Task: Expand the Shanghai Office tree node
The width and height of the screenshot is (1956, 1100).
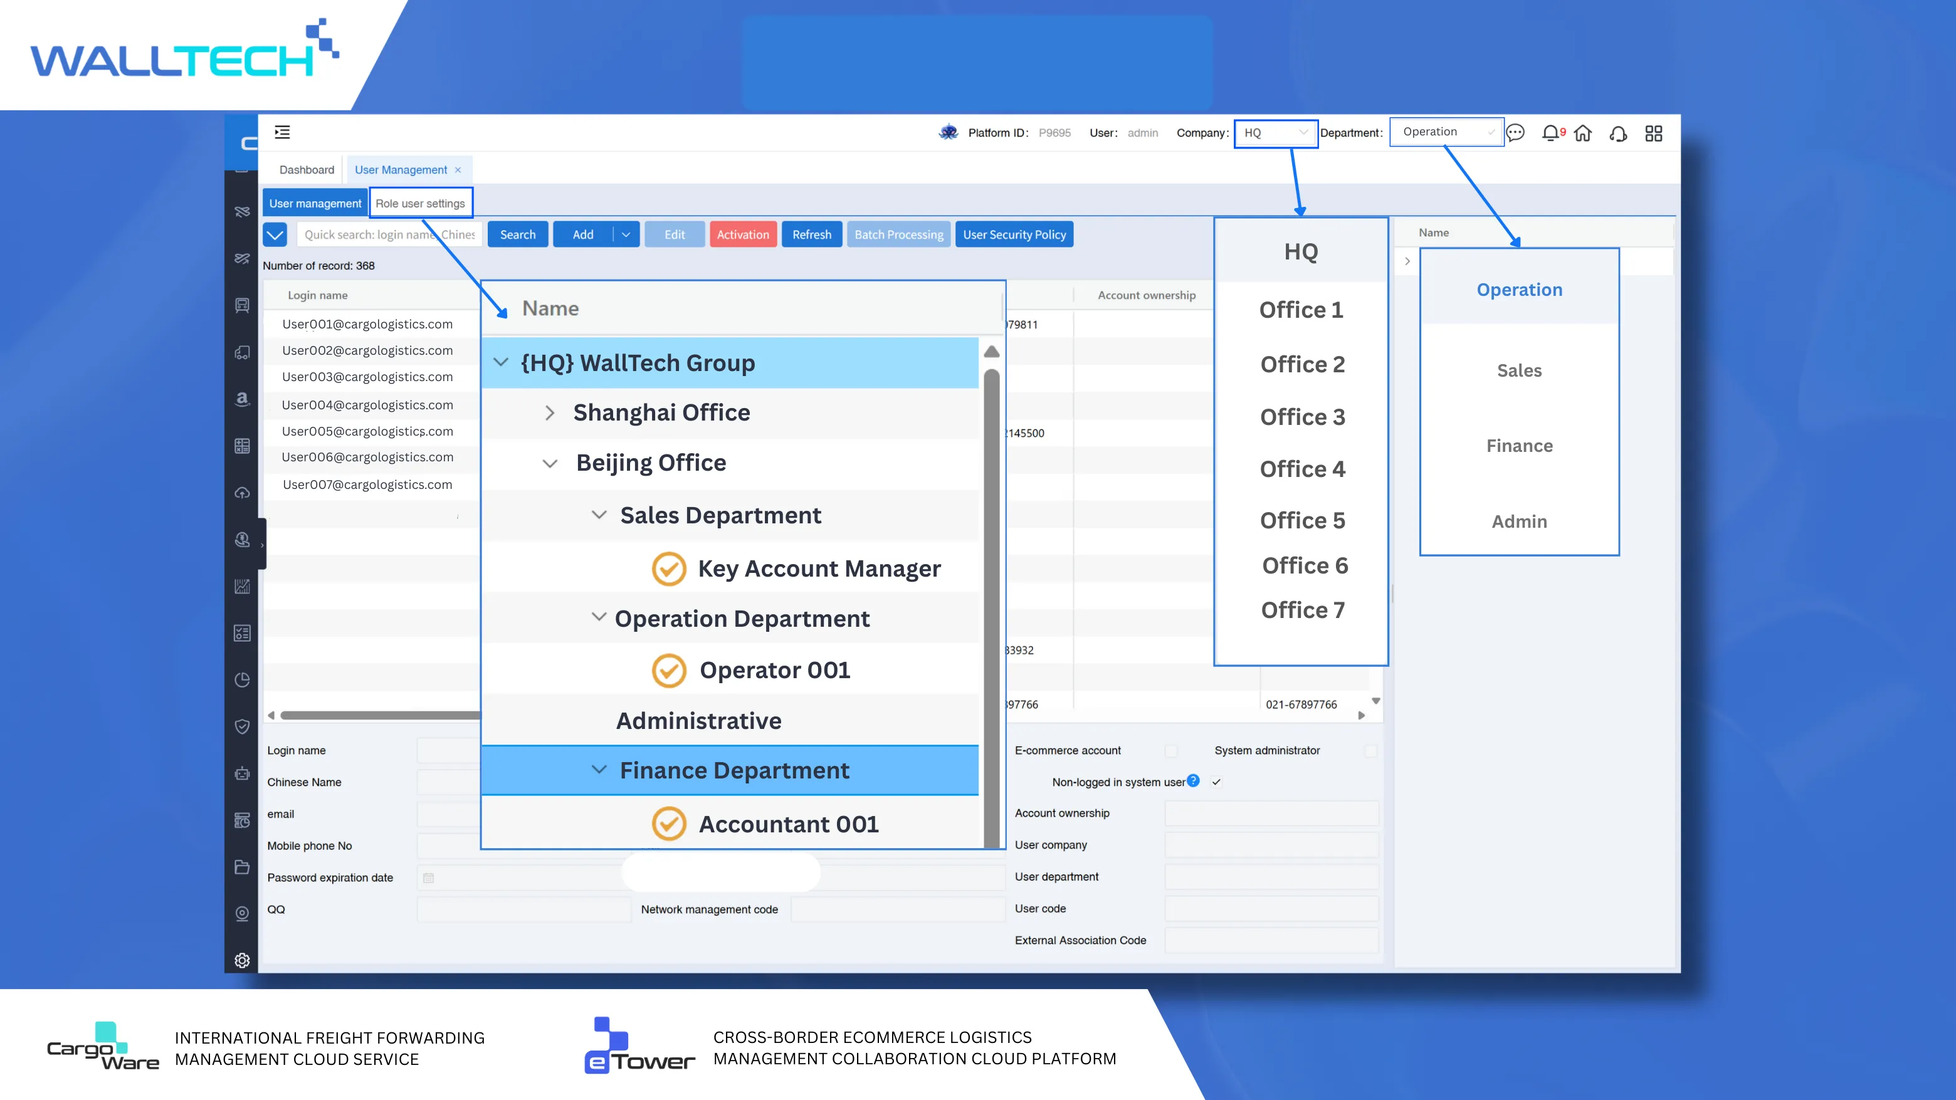Action: (550, 412)
